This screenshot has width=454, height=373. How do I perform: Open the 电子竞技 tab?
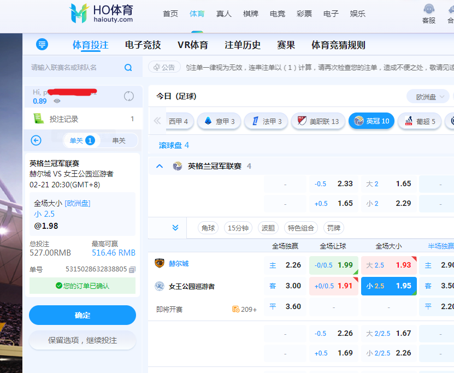click(x=143, y=45)
